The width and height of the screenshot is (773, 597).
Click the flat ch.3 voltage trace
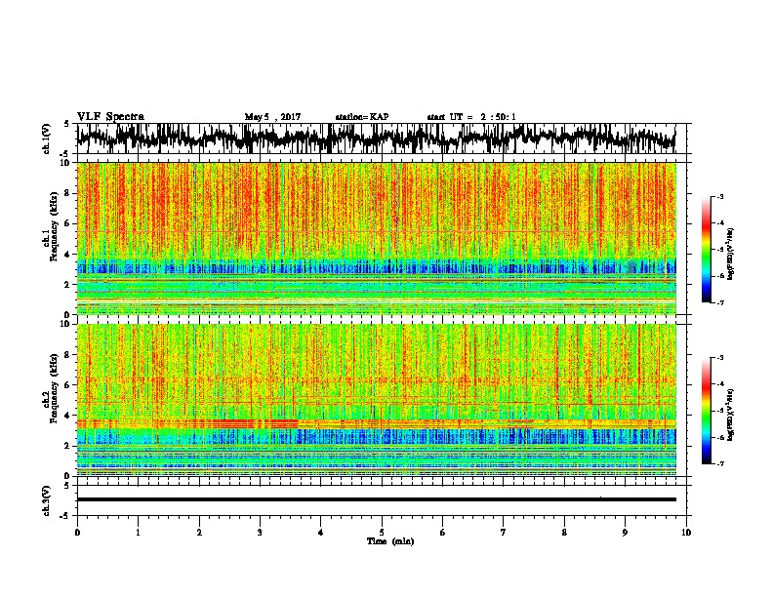click(x=376, y=499)
